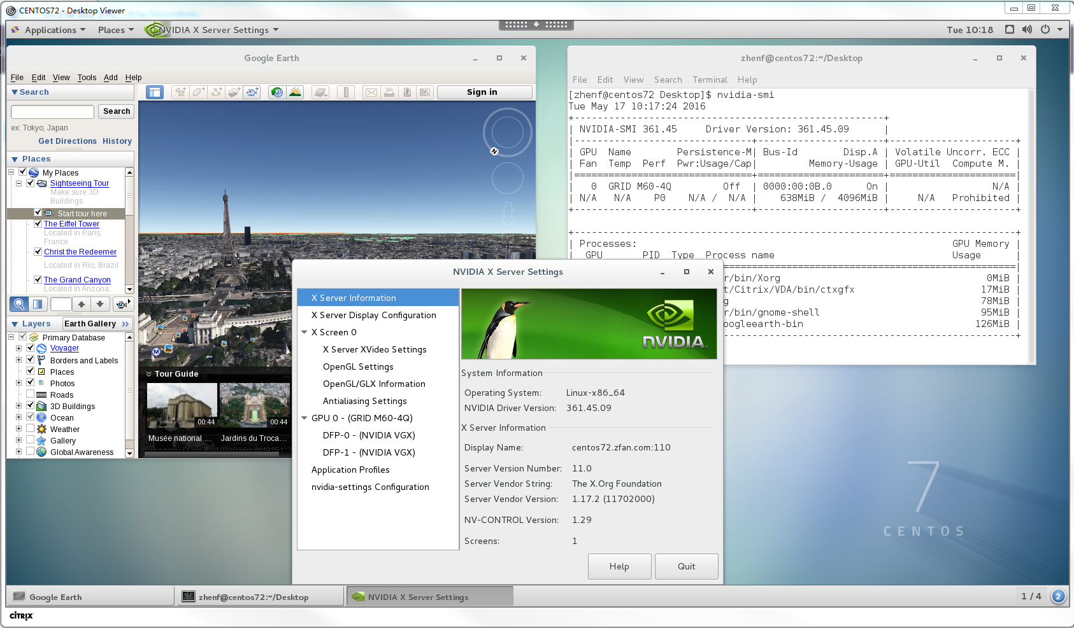Enable the Roads layer checkbox
The width and height of the screenshot is (1074, 628).
click(x=30, y=394)
